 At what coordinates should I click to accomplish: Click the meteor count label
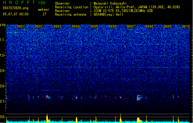44,10
